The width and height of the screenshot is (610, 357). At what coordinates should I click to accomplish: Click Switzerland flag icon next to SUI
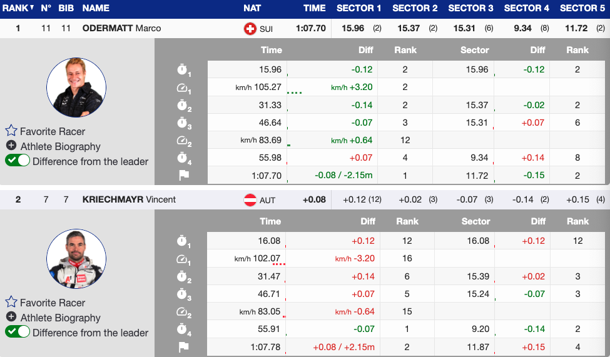pos(250,29)
